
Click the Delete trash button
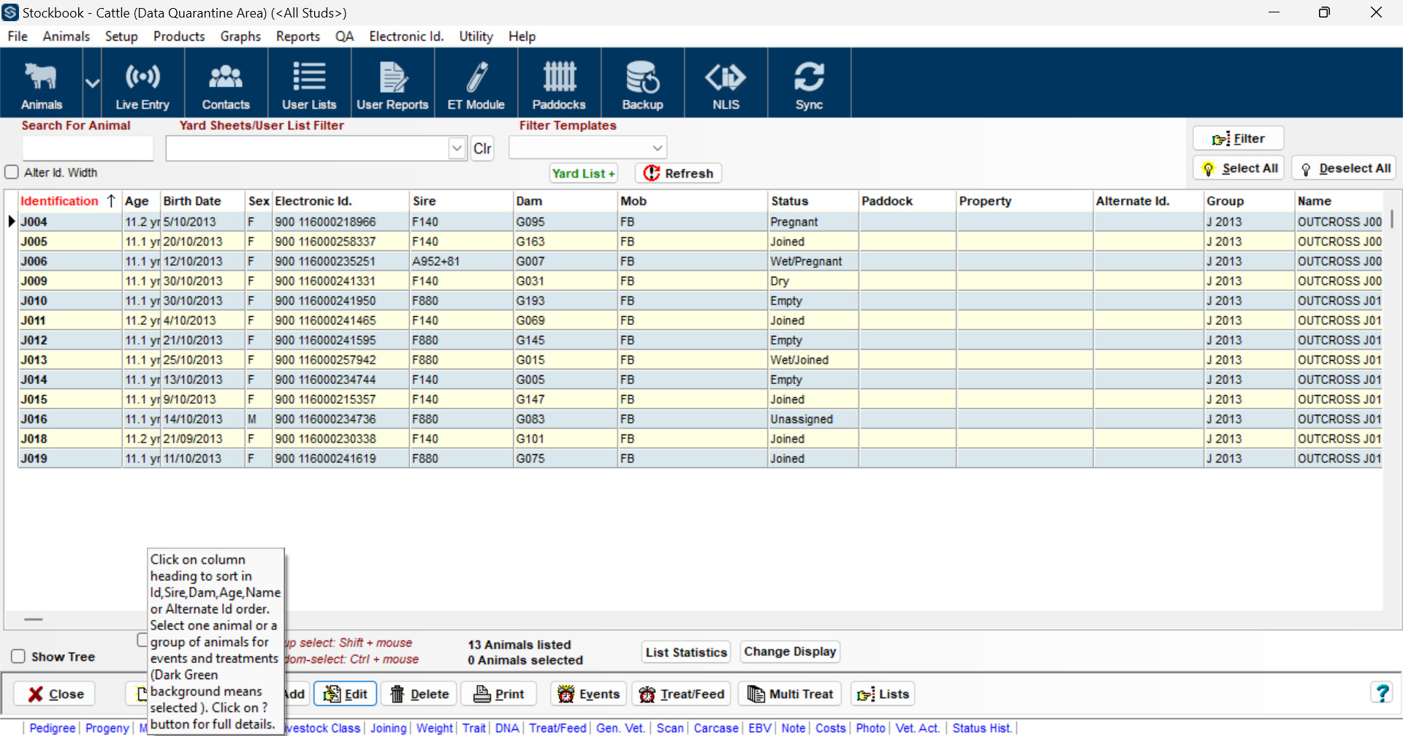pos(419,694)
